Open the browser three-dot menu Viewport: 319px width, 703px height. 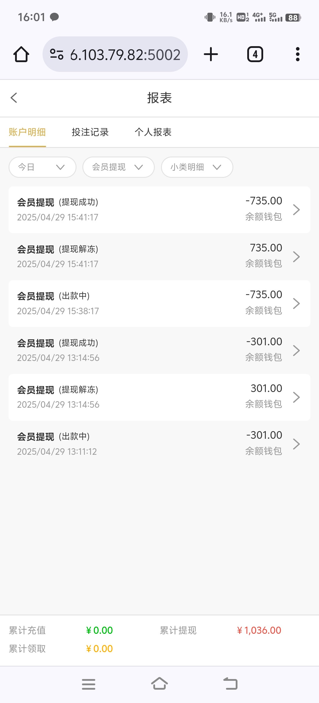297,54
